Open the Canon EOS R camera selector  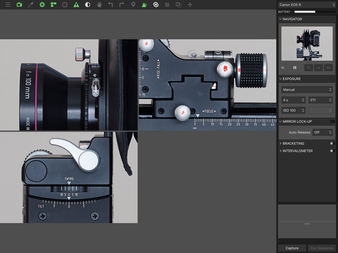(x=307, y=5)
